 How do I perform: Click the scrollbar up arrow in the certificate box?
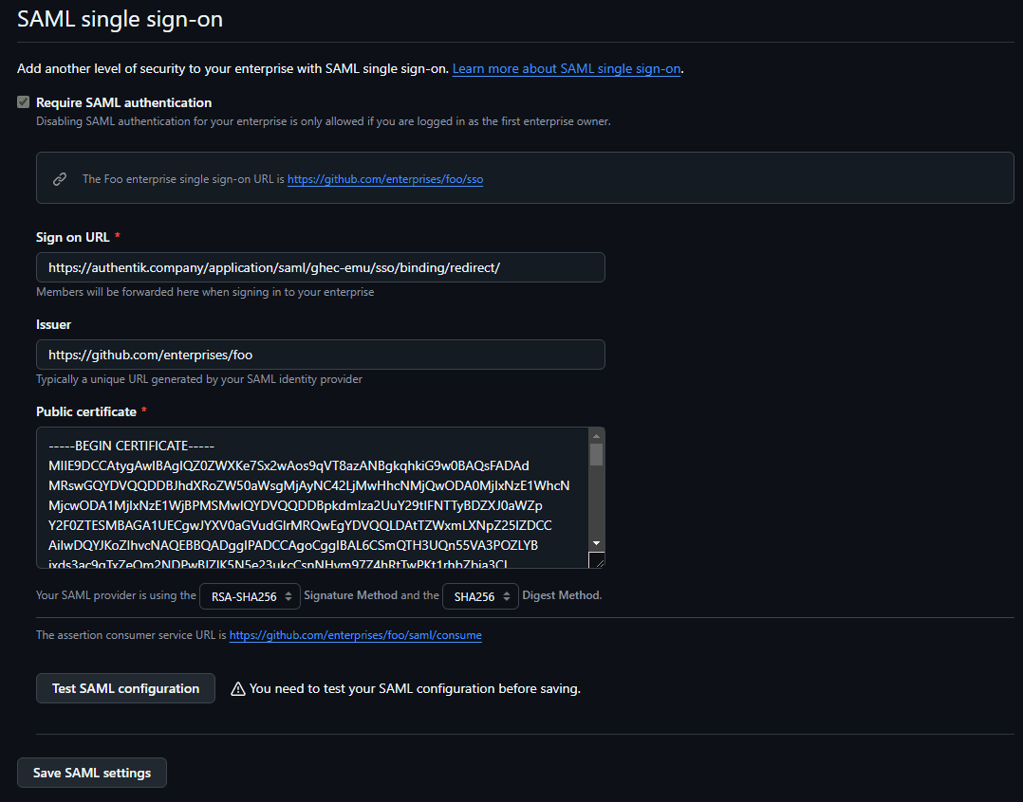[x=596, y=435]
